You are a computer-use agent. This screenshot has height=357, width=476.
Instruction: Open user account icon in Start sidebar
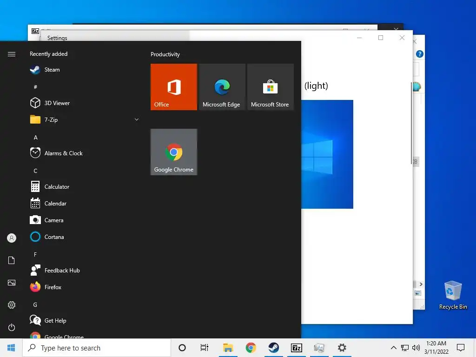(12, 238)
